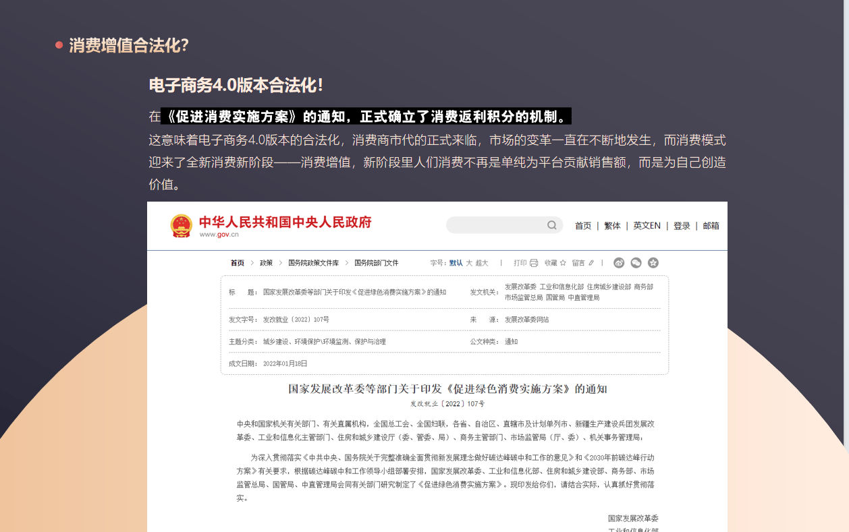Click the 登录 login link

pos(682,226)
